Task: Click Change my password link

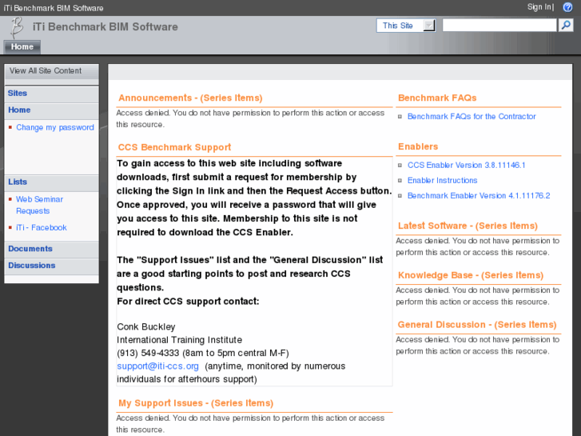Action: 55,127
